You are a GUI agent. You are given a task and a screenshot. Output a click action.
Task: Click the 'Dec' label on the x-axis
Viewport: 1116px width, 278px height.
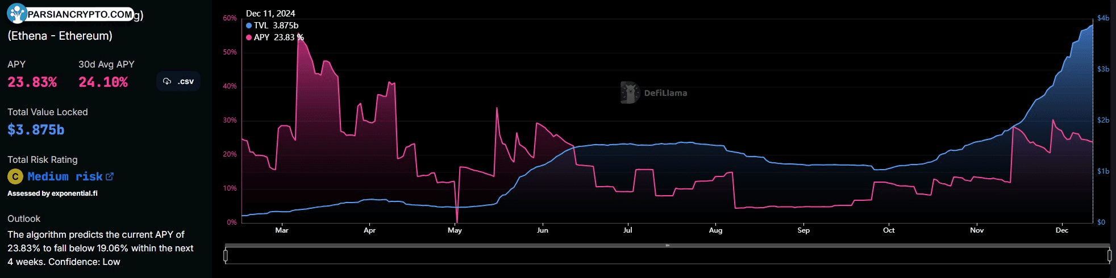click(1062, 230)
